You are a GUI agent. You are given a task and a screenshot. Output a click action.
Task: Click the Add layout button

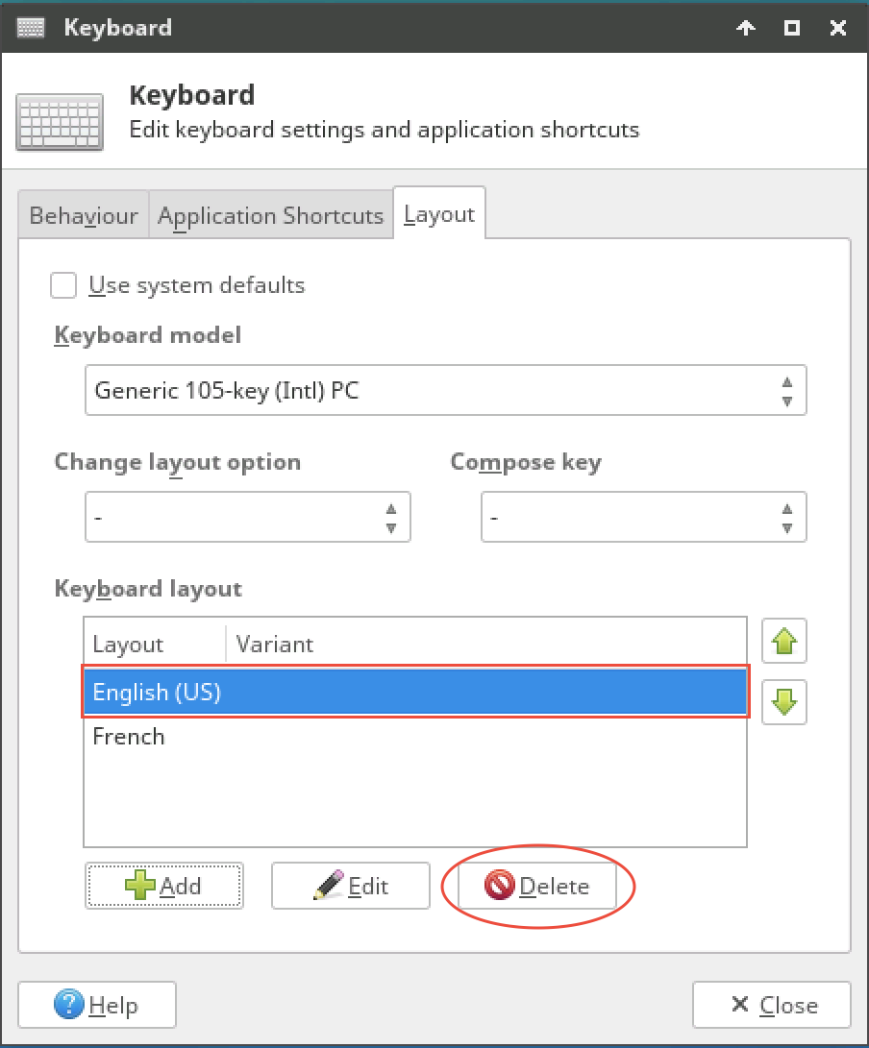tap(164, 886)
